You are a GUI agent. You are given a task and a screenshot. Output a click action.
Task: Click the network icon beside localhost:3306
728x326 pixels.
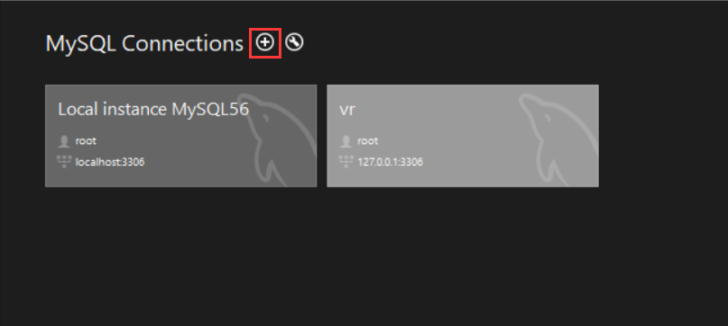pyautogui.click(x=64, y=162)
